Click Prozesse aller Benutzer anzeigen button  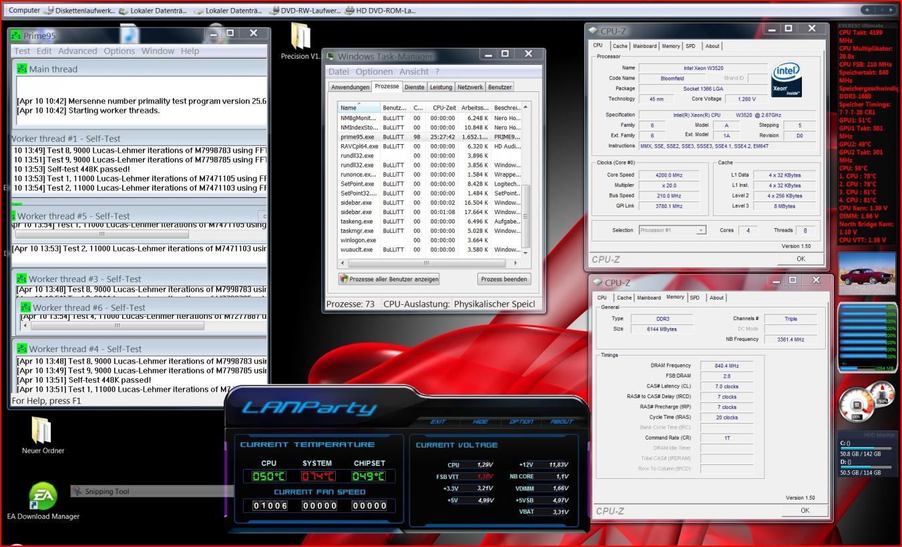[x=389, y=279]
